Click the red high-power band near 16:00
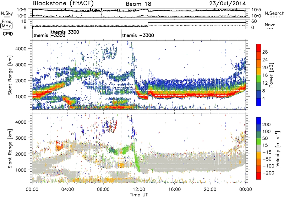Image resolution: width=284 pixels, height=197 pixels. click(x=174, y=95)
